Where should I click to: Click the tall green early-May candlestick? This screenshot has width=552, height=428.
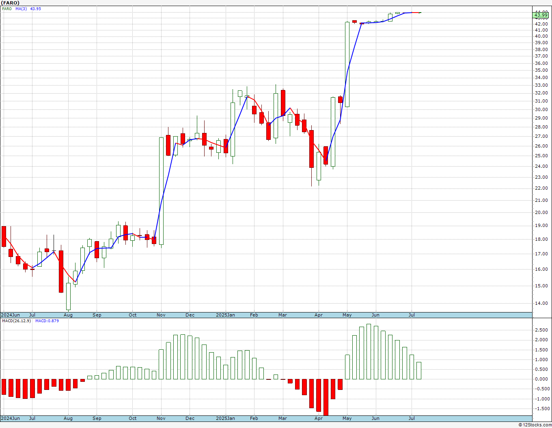click(x=347, y=64)
